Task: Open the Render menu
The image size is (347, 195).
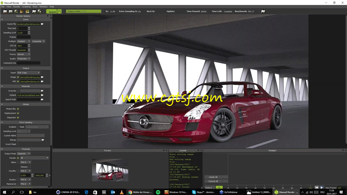Action: click(x=16, y=6)
